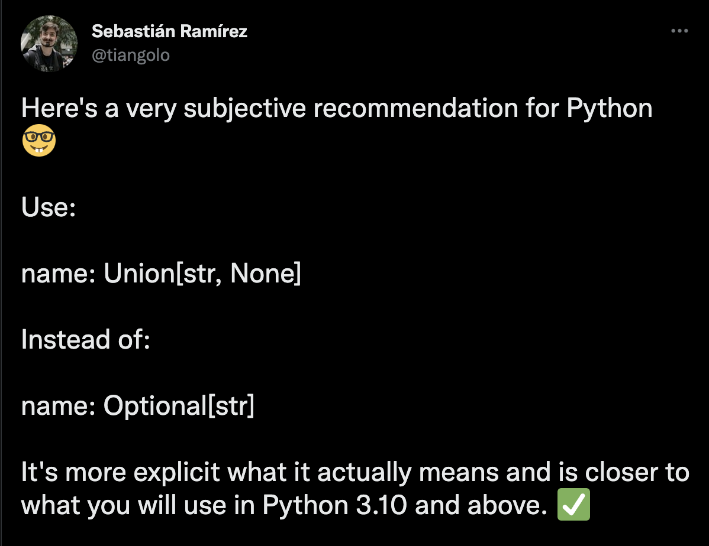This screenshot has height=546, width=709.
Task: Click Sebastián Ramírez's profile avatar
Action: coord(49,44)
